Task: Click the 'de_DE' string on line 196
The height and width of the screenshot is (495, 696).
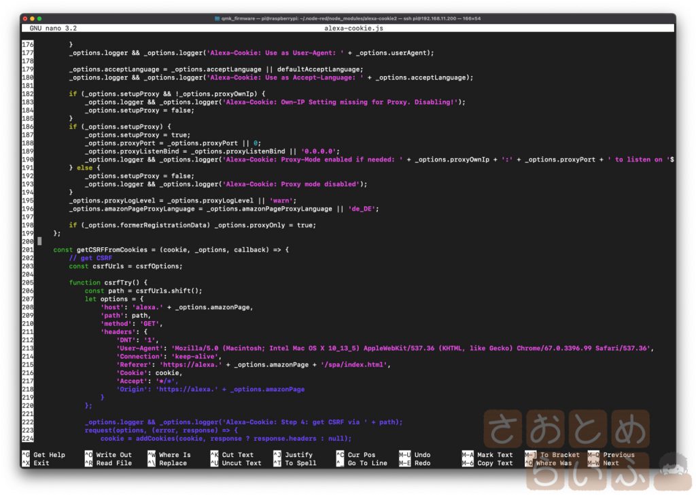Action: tap(362, 209)
